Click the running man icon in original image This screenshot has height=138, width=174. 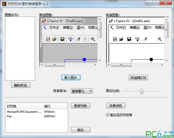click(78, 39)
